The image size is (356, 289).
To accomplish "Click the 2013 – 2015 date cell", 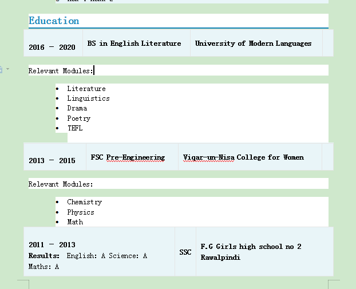I will click(52, 160).
